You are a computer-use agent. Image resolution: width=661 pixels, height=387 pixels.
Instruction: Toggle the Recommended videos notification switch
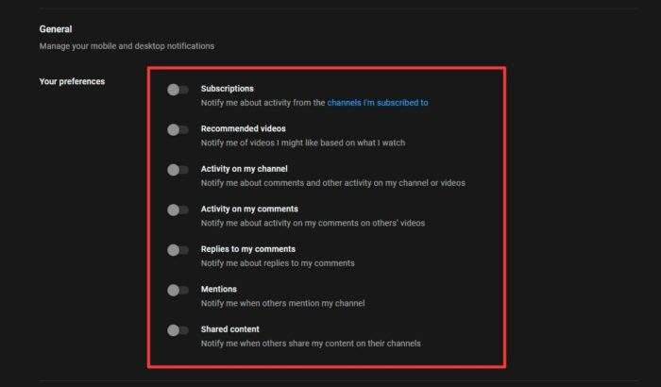click(x=178, y=130)
